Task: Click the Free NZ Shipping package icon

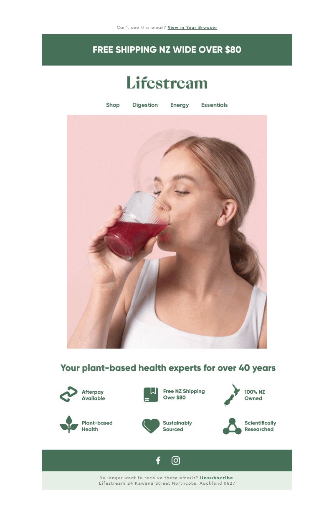Action: 151,395
